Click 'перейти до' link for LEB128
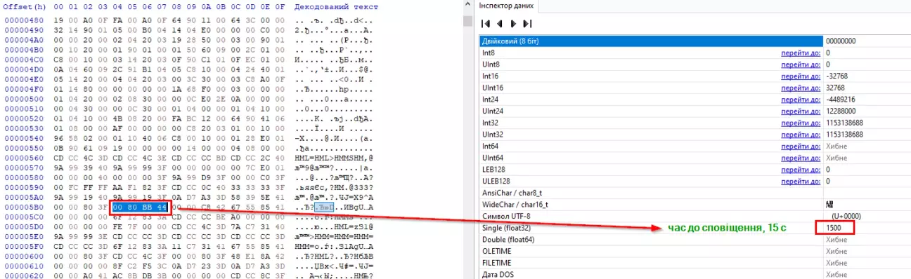Viewport: 911px width, 279px height. (800, 169)
